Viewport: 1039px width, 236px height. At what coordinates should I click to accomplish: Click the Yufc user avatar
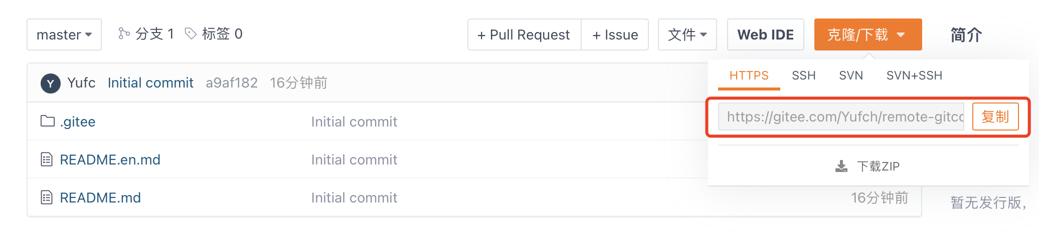pos(51,83)
